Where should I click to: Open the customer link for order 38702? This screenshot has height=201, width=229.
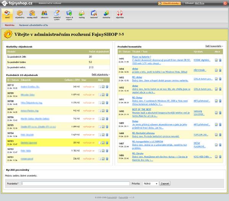26,151
